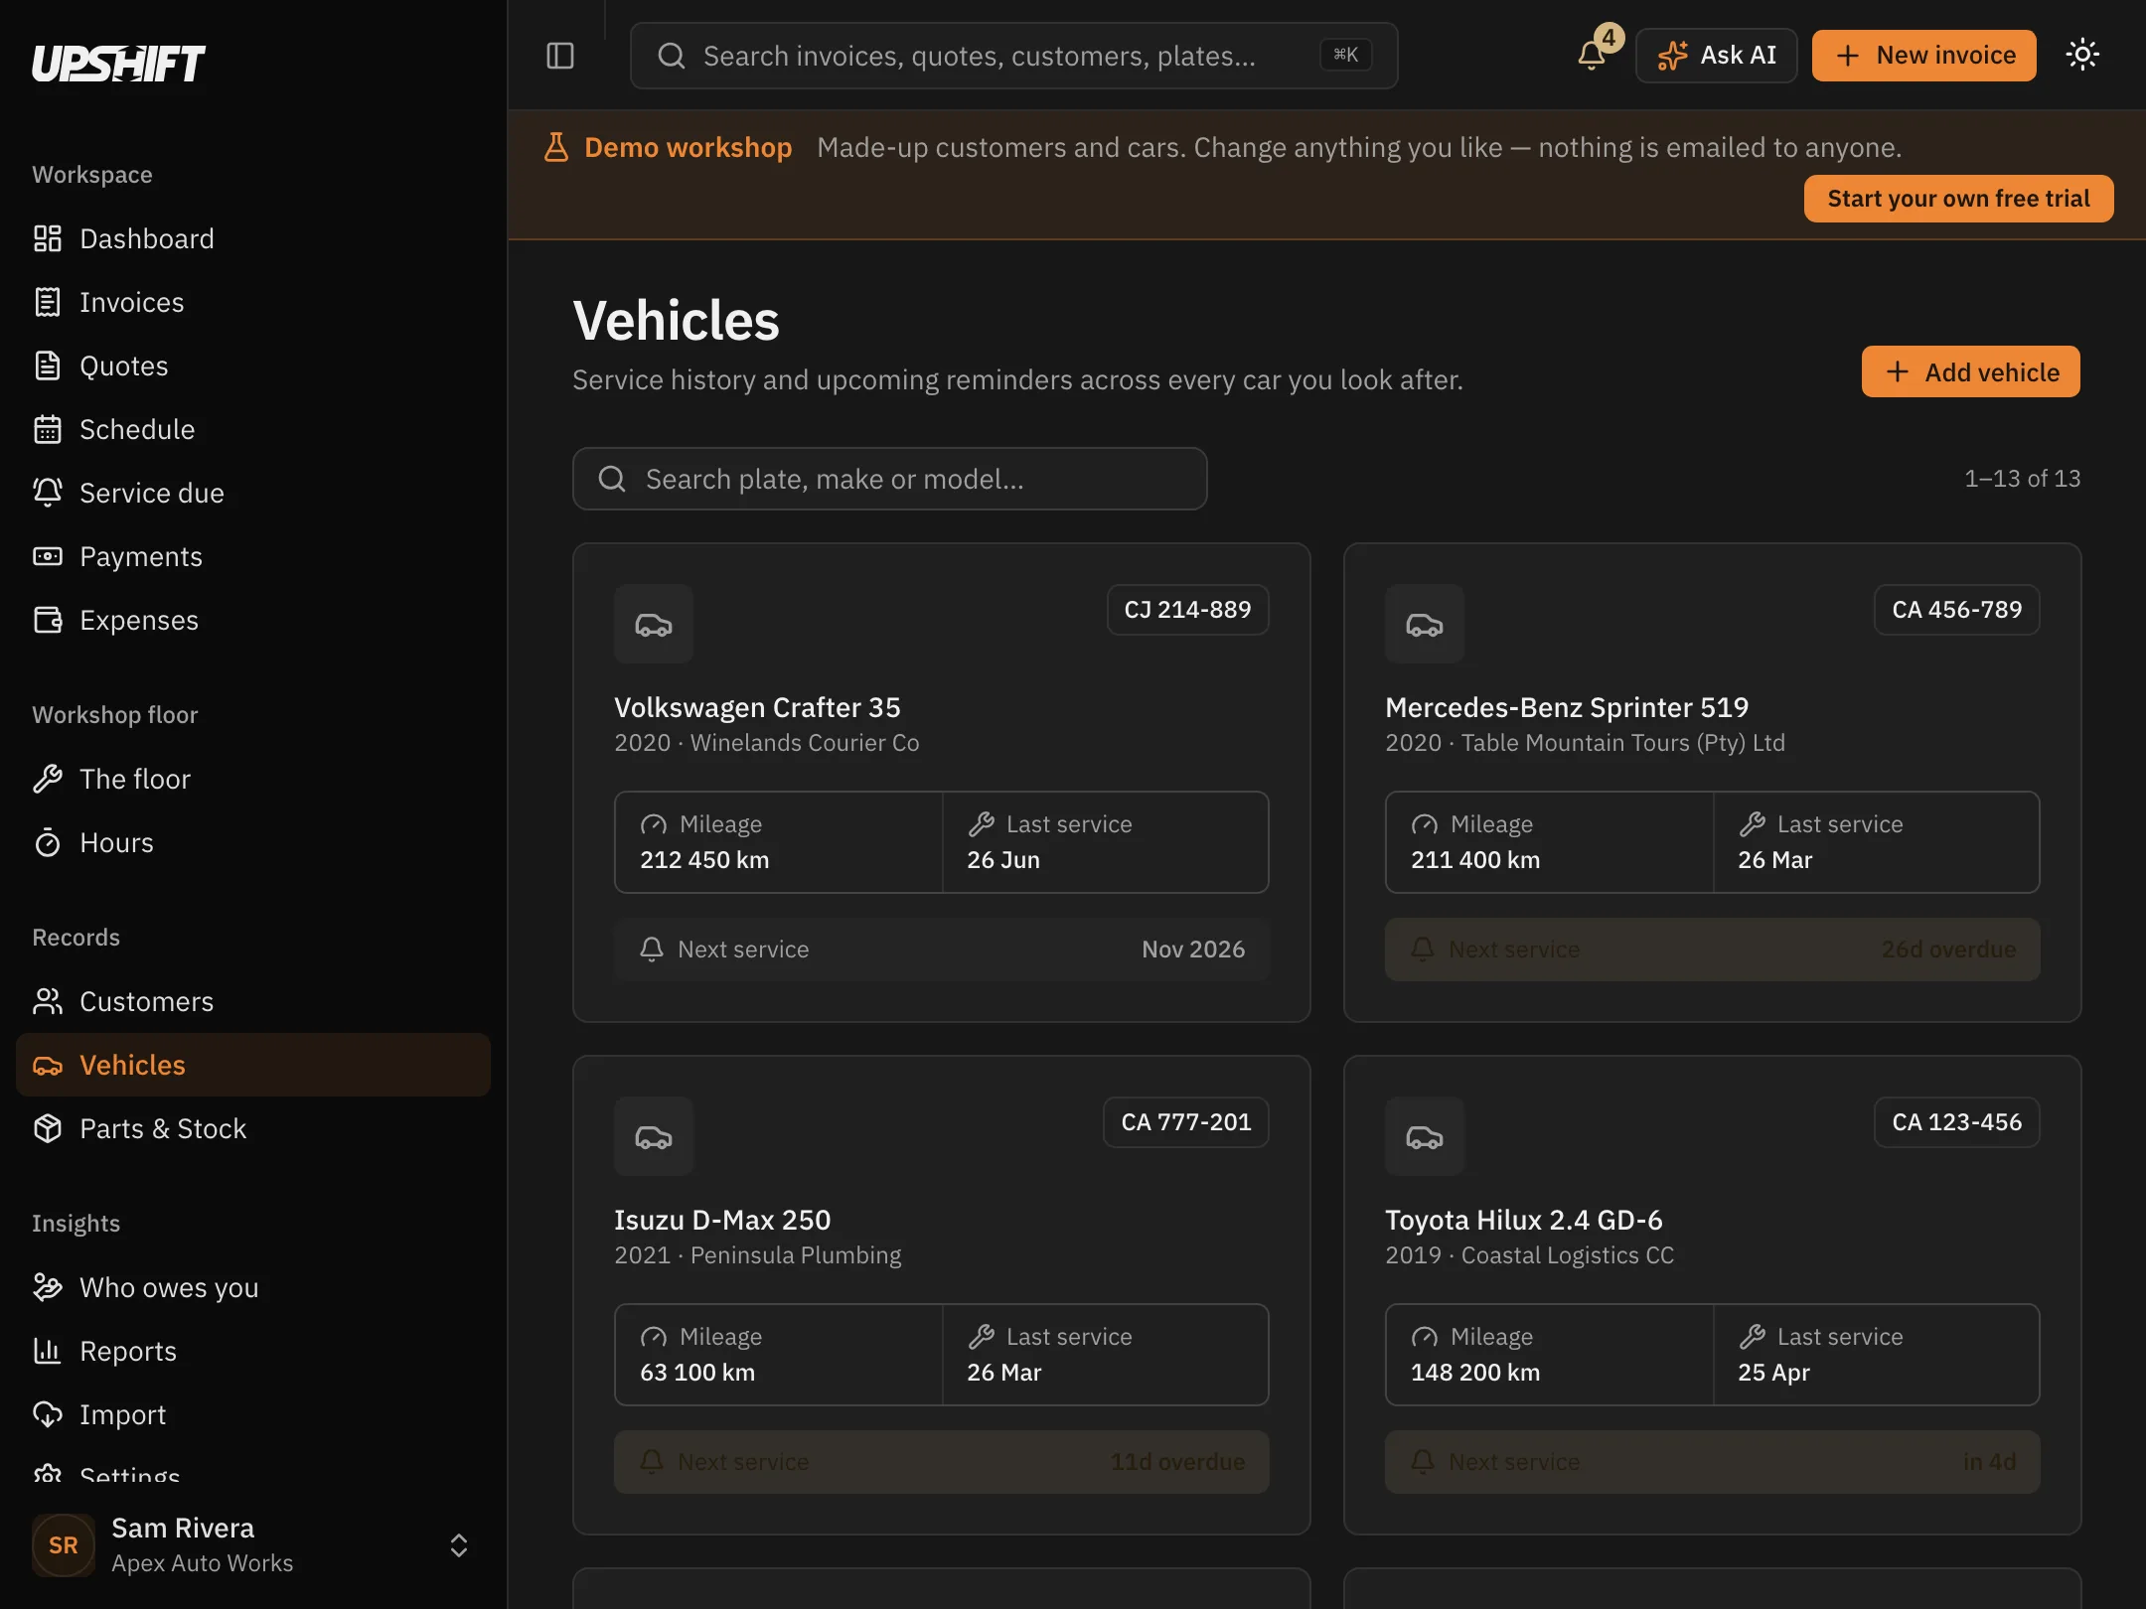Expand the Sam Rivera account switcher
Image resolution: width=2146 pixels, height=1609 pixels.
tap(253, 1545)
